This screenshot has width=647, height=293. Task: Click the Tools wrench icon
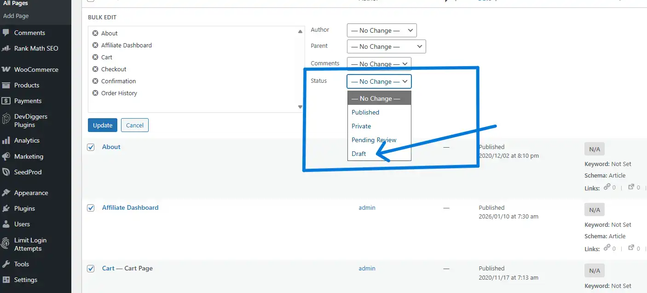click(x=6, y=264)
